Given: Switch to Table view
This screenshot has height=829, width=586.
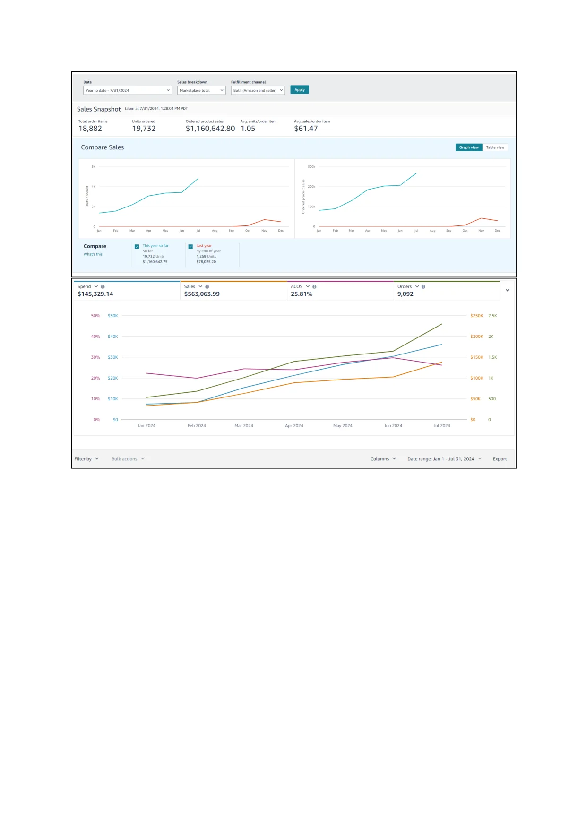Looking at the screenshot, I should (x=495, y=147).
